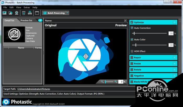The image size is (183, 107).
Task: Open the View menu
Action: pos(19,8)
